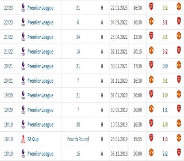Click Manchester United crest in 30.01.2021 row

[x=179, y=65]
